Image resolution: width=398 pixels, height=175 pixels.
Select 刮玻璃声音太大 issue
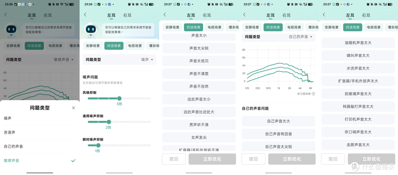pos(358,94)
